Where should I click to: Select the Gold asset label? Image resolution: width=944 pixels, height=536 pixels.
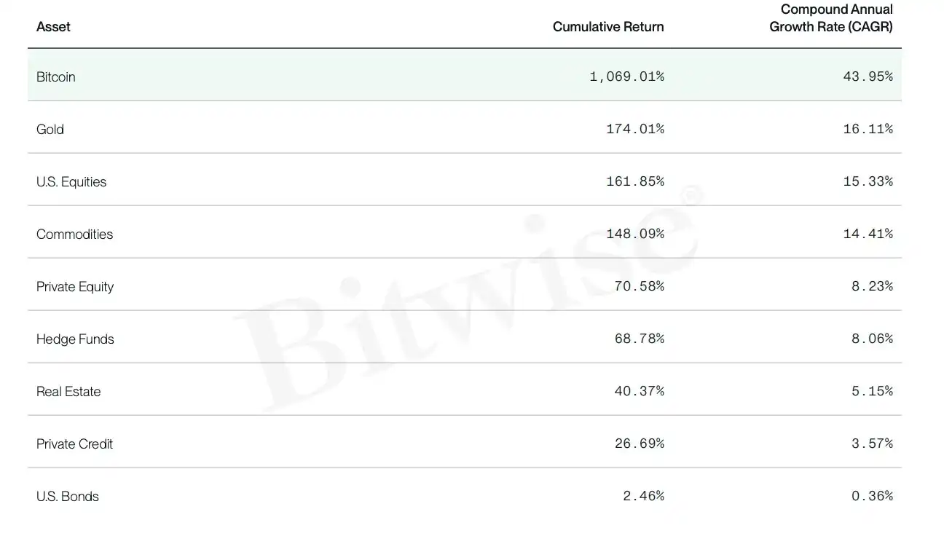point(50,129)
